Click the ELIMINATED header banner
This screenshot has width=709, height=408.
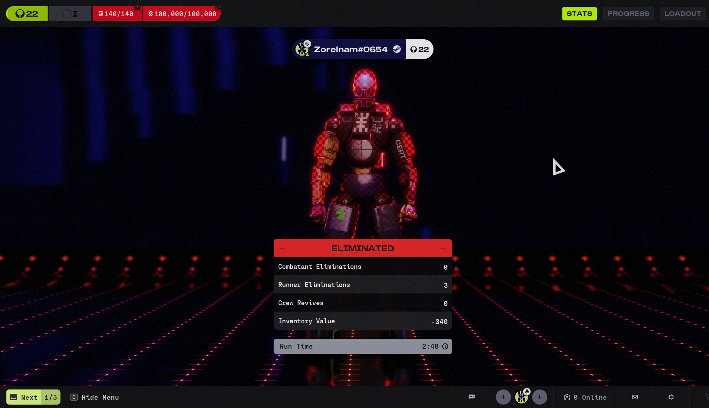pyautogui.click(x=363, y=248)
